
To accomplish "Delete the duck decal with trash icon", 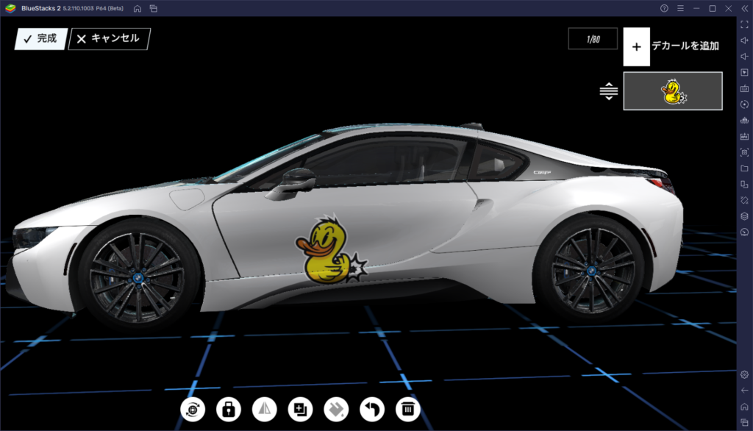I will click(x=407, y=409).
